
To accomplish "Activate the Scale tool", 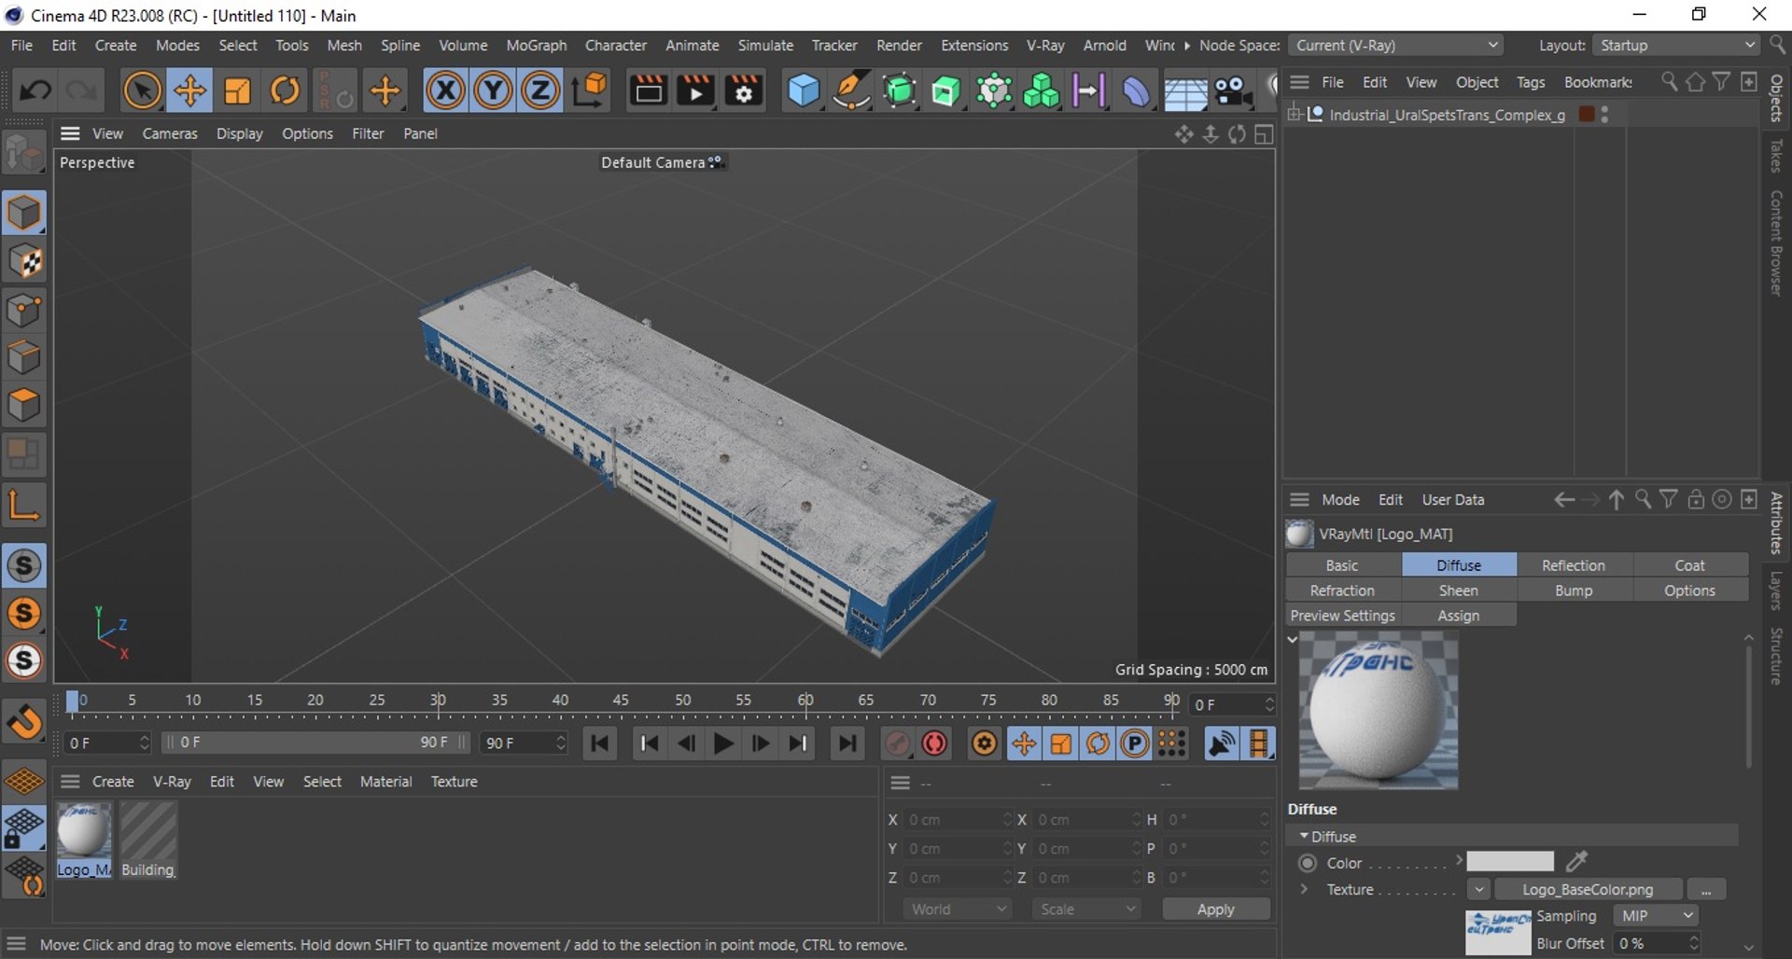I will tap(237, 90).
